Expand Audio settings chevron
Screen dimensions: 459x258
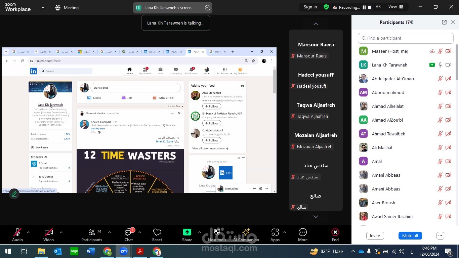click(28, 232)
